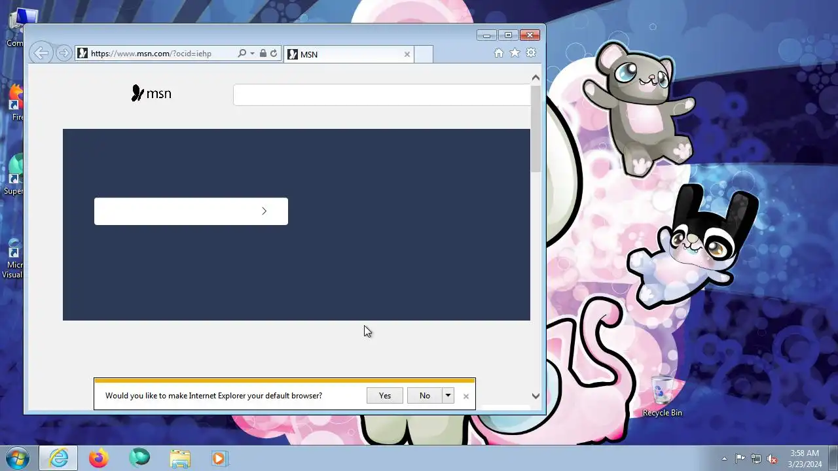Image resolution: width=838 pixels, height=471 pixels.
Task: Choose No on default browser prompt
Action: [425, 396]
